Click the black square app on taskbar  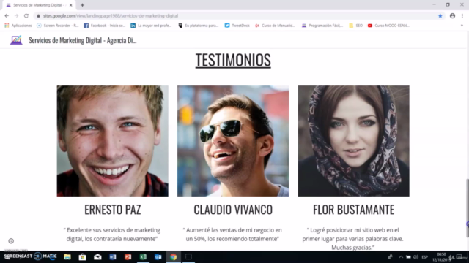pyautogui.click(x=188, y=256)
